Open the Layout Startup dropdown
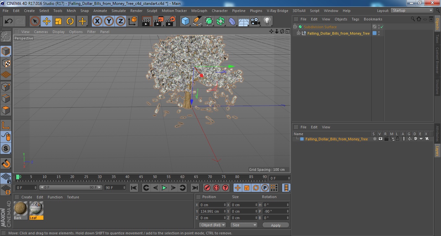 point(412,10)
